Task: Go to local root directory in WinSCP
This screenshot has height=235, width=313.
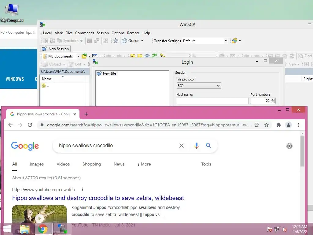Action: [140, 56]
